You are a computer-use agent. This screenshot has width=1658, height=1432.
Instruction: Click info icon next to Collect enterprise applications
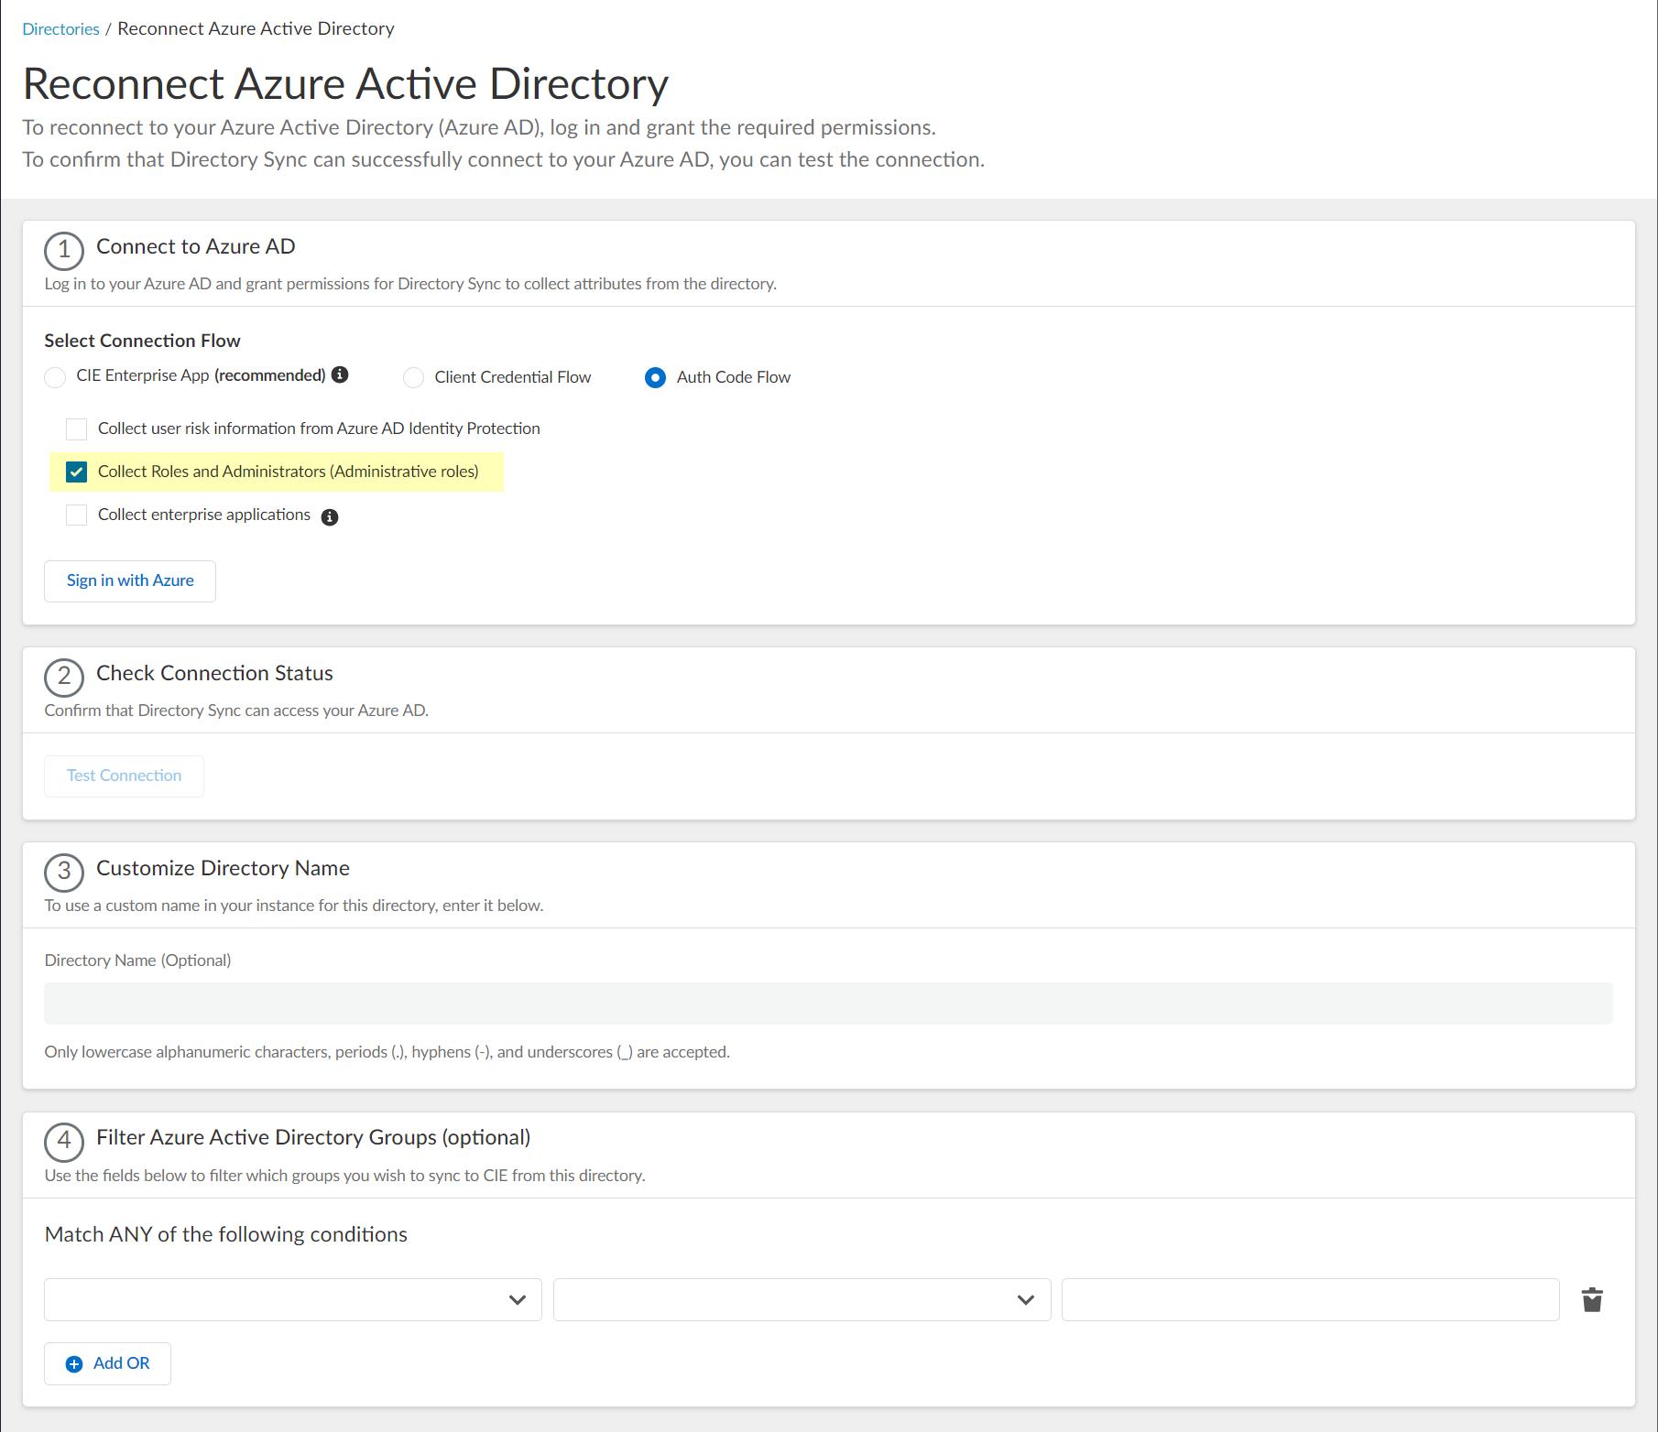(x=330, y=517)
